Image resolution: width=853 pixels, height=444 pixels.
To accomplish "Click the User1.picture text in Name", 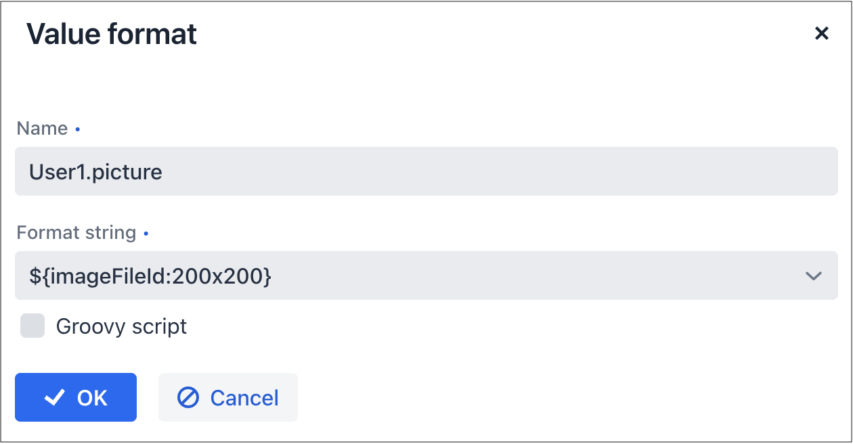I will point(95,172).
